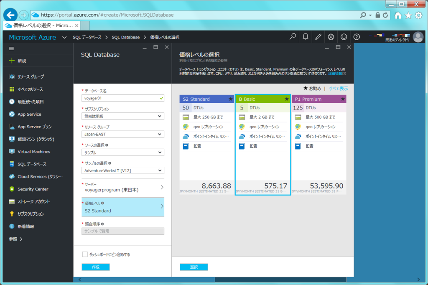Click info icon next to サンプルの選択
This screenshot has height=285, width=428.
point(110,163)
